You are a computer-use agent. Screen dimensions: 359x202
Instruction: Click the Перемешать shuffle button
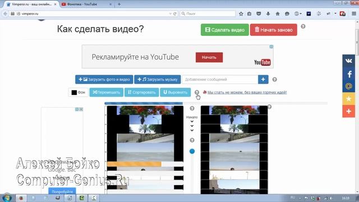[x=106, y=92]
